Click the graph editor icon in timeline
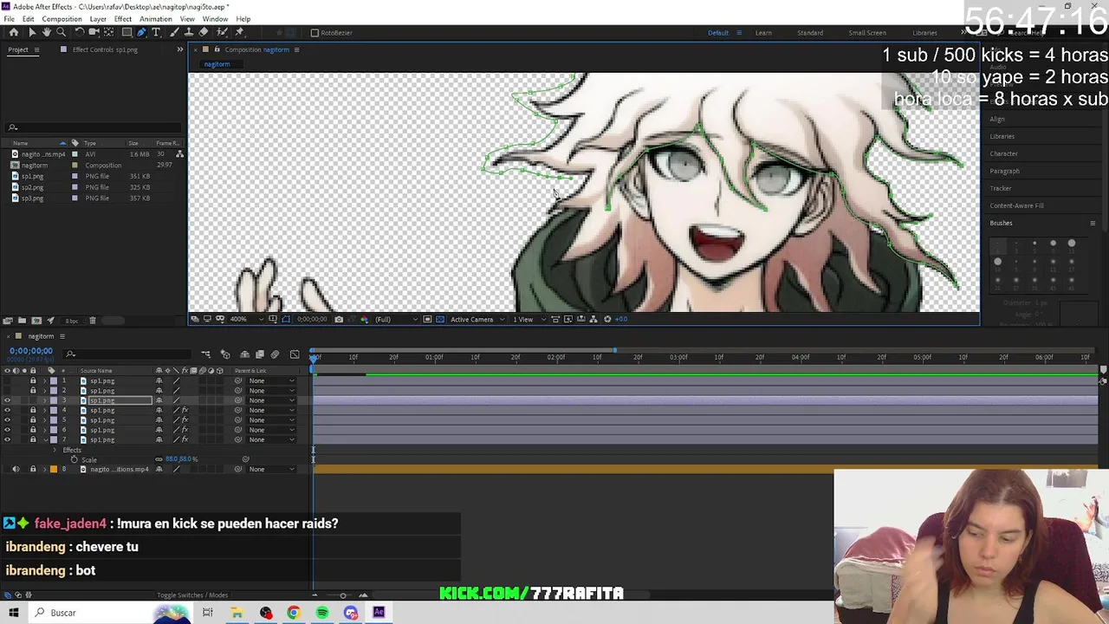Image resolution: width=1109 pixels, height=624 pixels. (295, 354)
